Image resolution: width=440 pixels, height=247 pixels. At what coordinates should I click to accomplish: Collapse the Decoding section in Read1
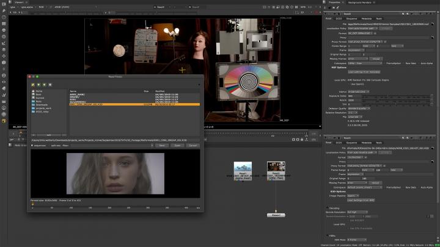[327, 208]
